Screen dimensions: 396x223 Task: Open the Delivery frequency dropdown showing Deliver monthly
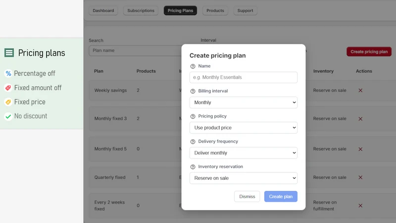[x=244, y=153]
